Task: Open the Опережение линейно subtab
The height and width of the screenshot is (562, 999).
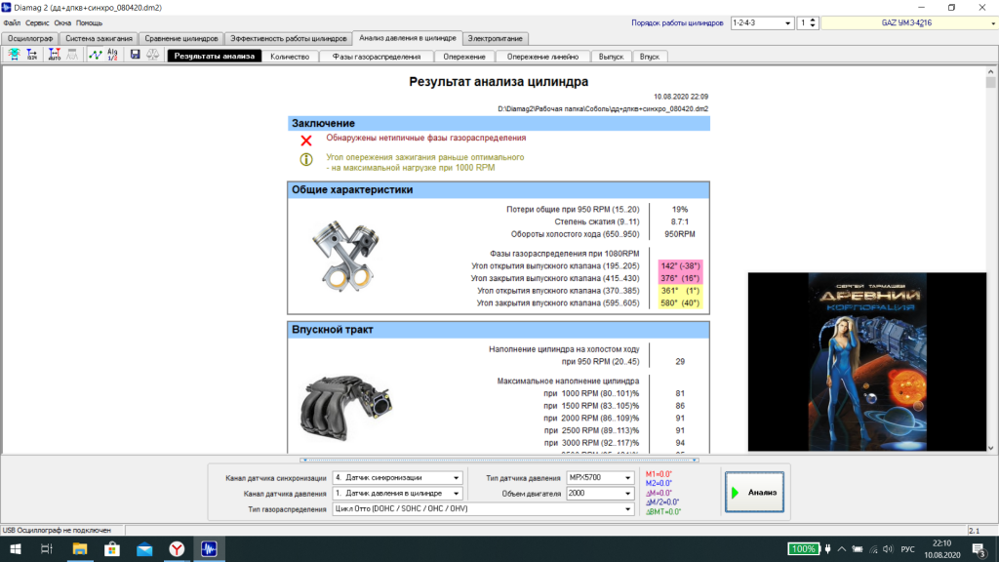Action: (542, 56)
